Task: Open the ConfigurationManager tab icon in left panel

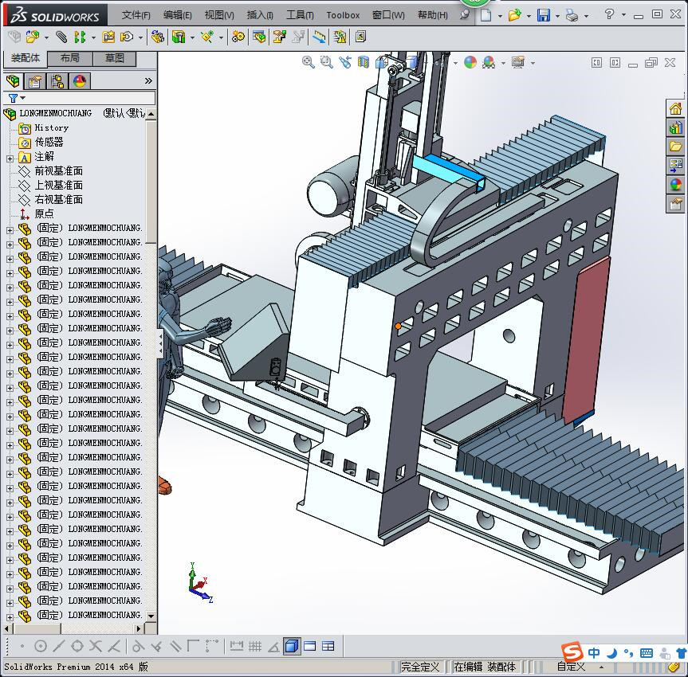Action: [x=57, y=81]
